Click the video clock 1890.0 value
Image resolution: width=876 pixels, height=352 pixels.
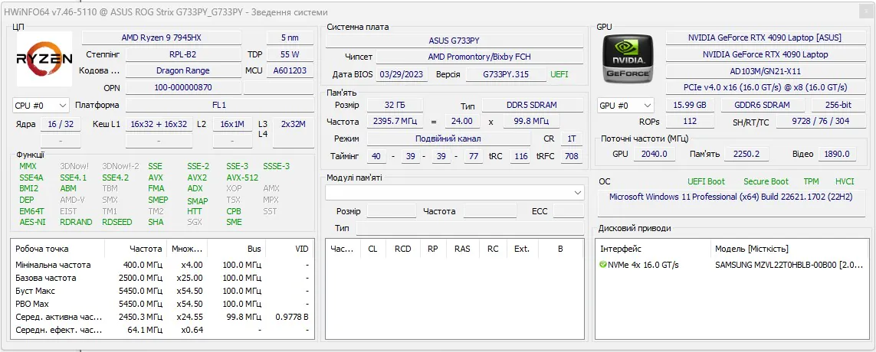tap(838, 154)
